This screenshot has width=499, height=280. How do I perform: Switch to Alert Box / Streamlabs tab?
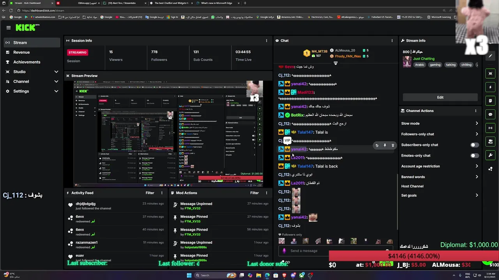coord(124,3)
